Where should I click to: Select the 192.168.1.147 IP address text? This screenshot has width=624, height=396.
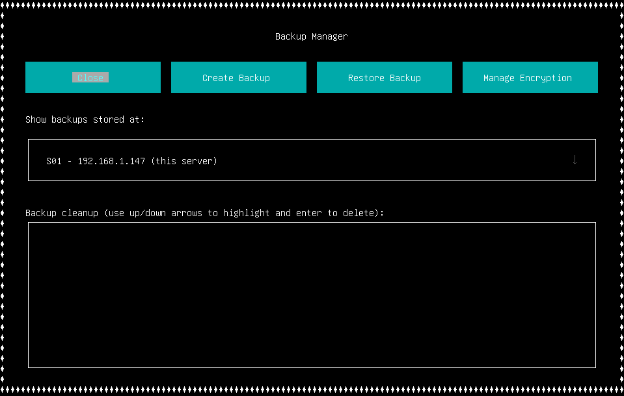point(111,161)
